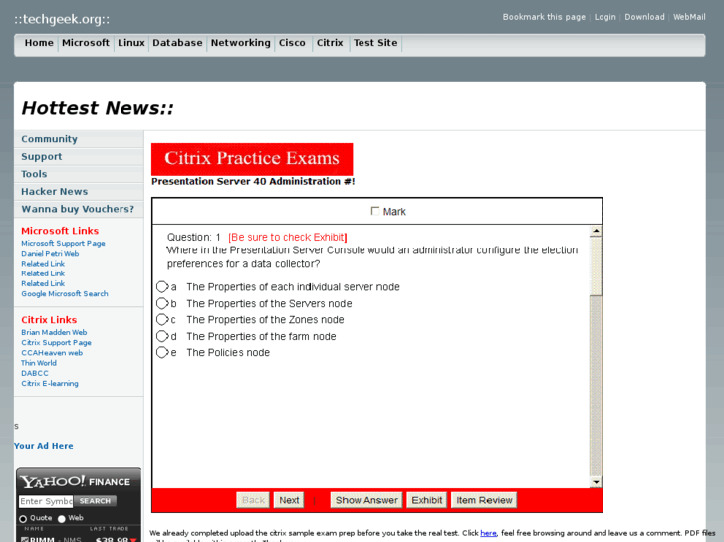Click the Hottest News:: heading
The width and height of the screenshot is (724, 542).
pos(98,108)
